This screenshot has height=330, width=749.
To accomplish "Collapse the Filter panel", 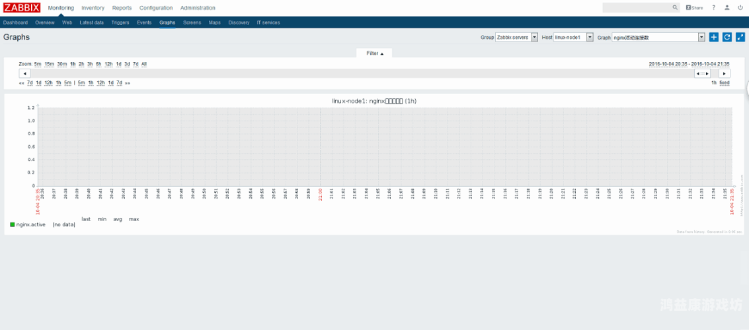I will tap(374, 53).
